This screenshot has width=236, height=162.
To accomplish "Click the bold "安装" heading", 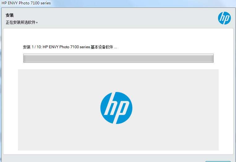I will [10, 15].
